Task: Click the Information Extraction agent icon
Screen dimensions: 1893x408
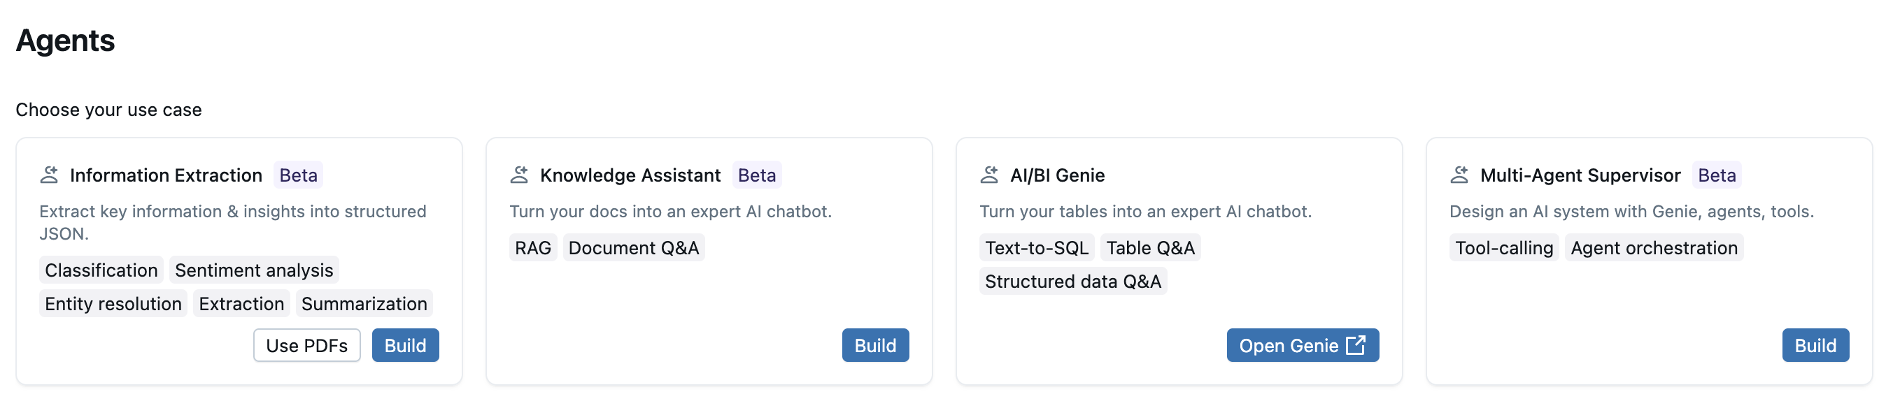Action: click(49, 175)
